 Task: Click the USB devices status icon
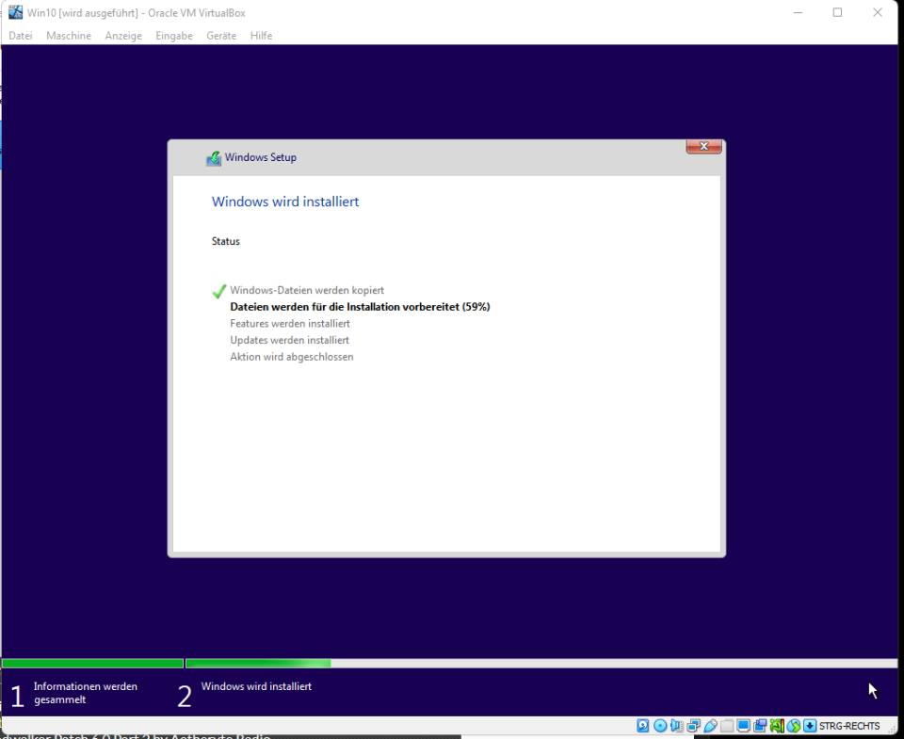coord(711,726)
